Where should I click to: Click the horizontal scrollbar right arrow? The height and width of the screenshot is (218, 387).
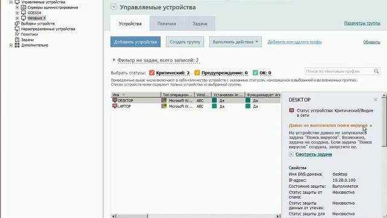point(278,216)
